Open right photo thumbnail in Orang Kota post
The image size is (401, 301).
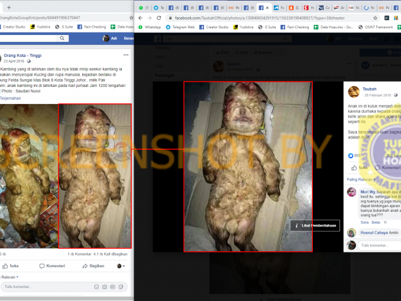[95, 176]
